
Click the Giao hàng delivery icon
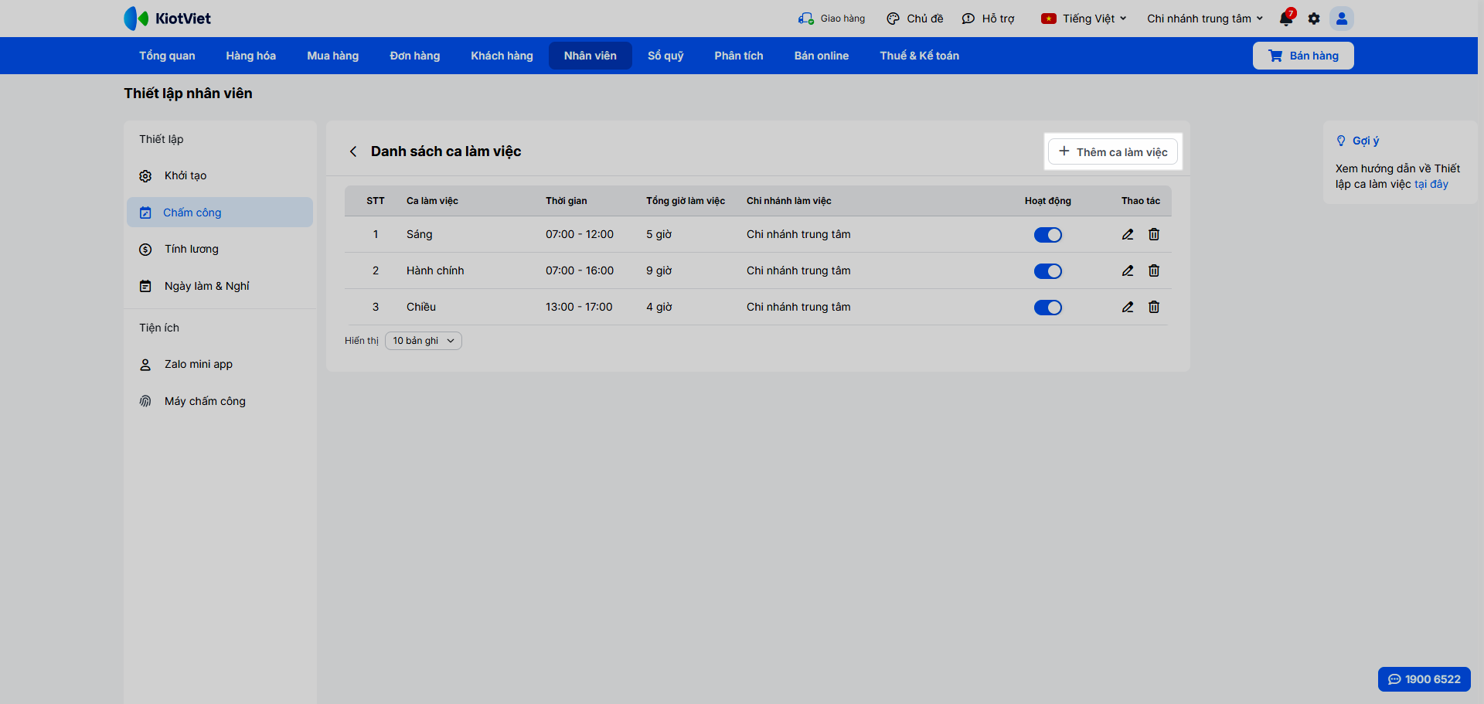[x=806, y=19]
